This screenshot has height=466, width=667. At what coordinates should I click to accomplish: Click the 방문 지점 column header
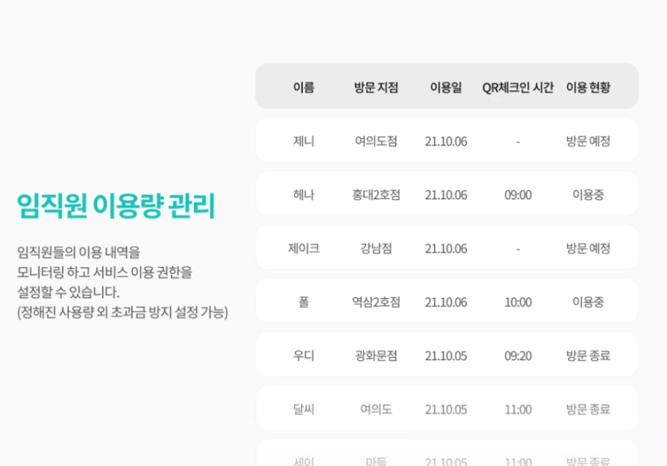coord(376,88)
